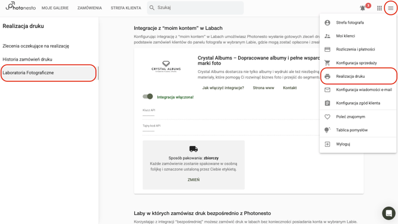Select Wyloguj to log out
The width and height of the screenshot is (398, 224).
358,144
